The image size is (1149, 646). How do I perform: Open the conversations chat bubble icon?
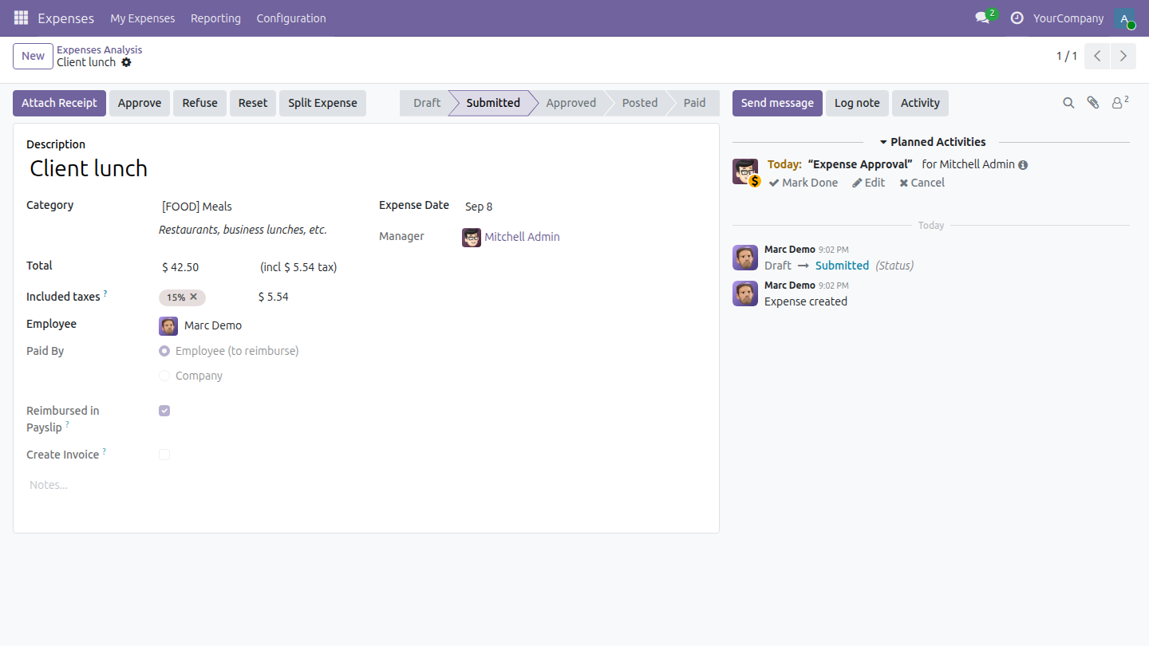982,18
